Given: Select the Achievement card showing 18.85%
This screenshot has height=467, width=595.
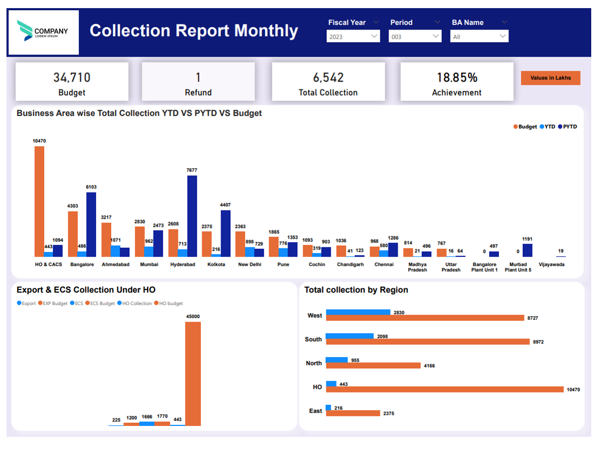Looking at the screenshot, I should [x=456, y=82].
